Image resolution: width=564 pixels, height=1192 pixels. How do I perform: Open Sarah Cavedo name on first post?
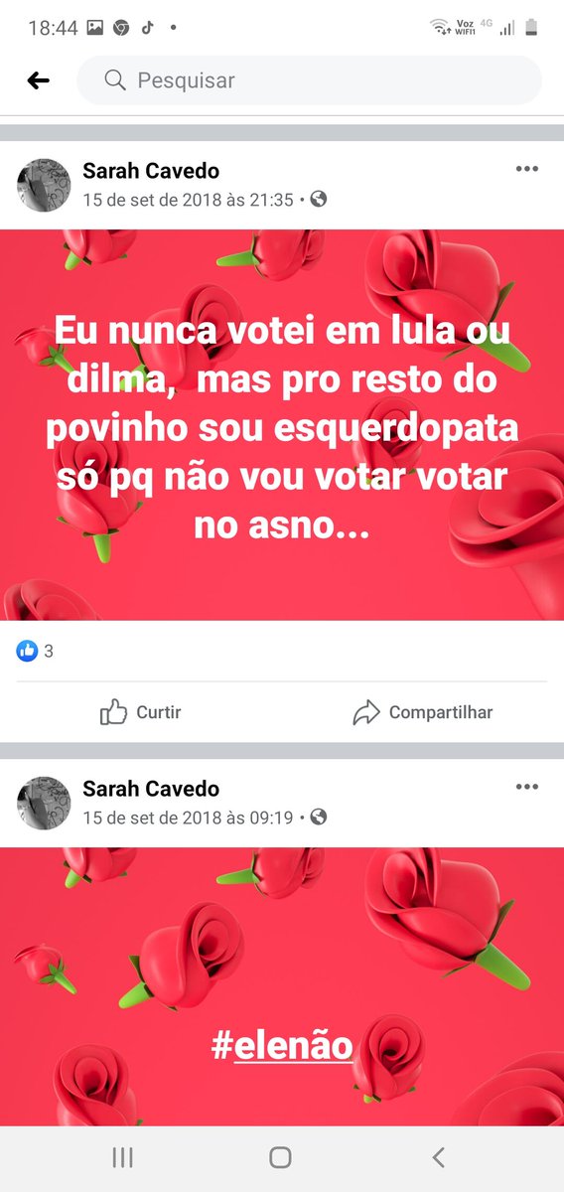151,171
